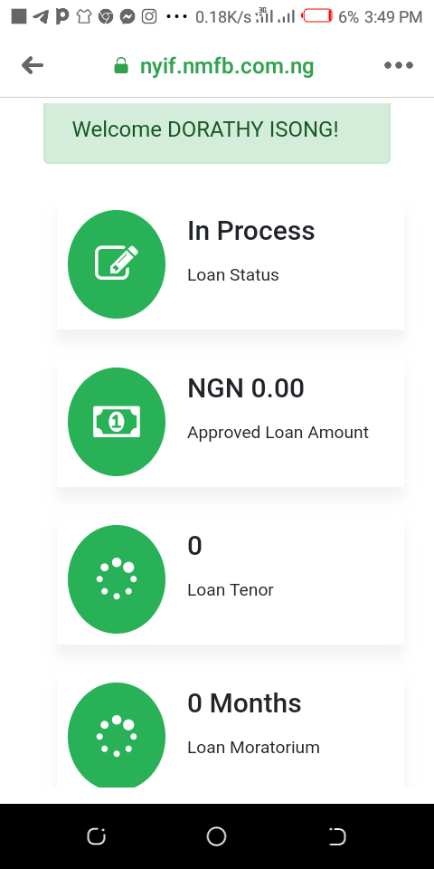Tap the NGN 0.00 approved amount
The image size is (434, 869).
[246, 388]
